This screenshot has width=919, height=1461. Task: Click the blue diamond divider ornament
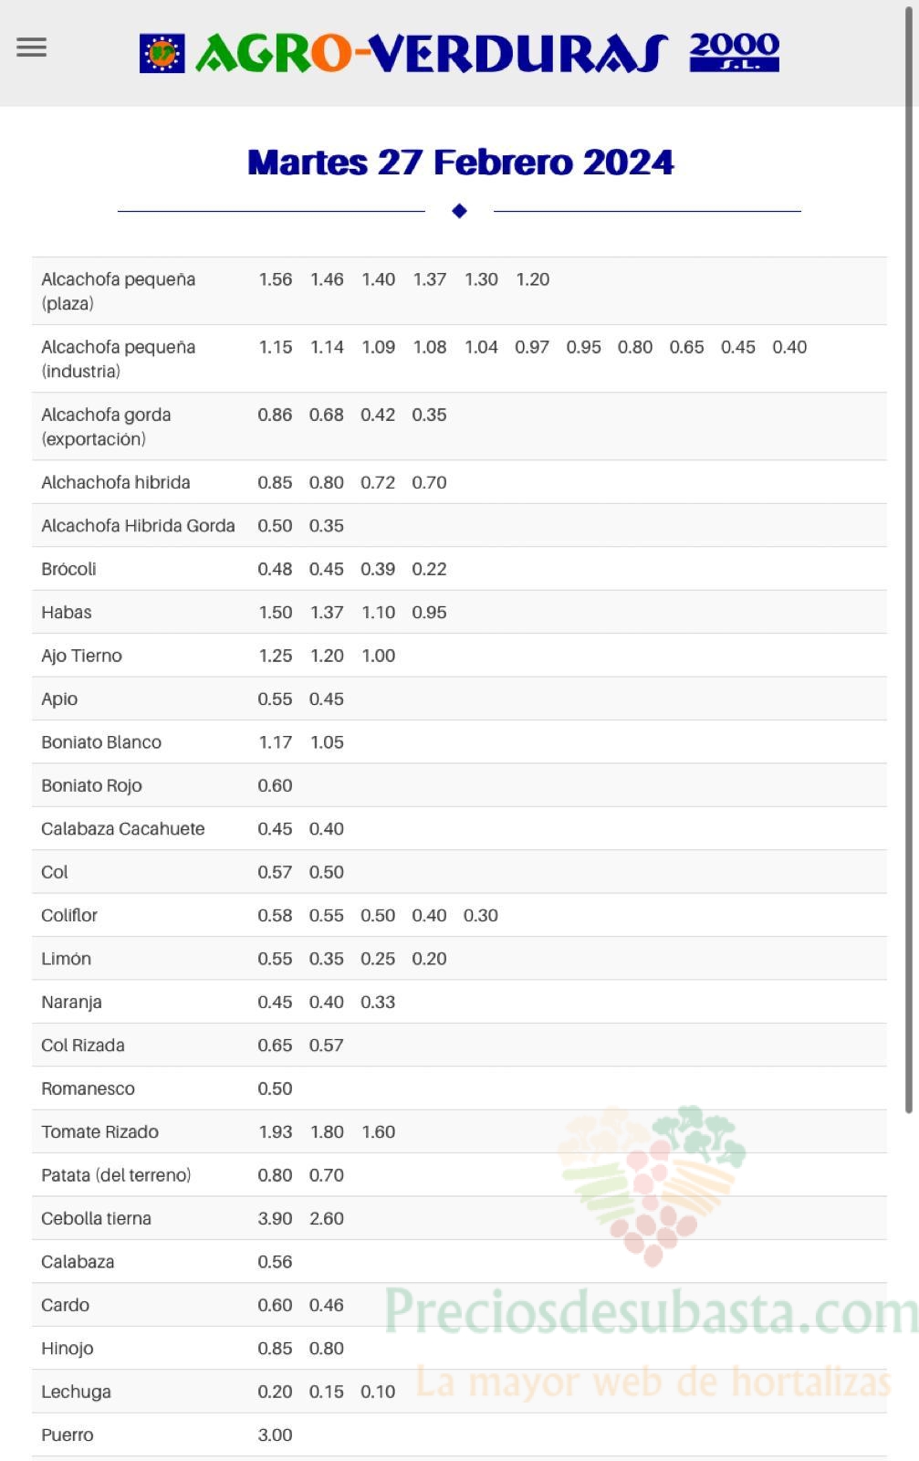click(x=459, y=211)
